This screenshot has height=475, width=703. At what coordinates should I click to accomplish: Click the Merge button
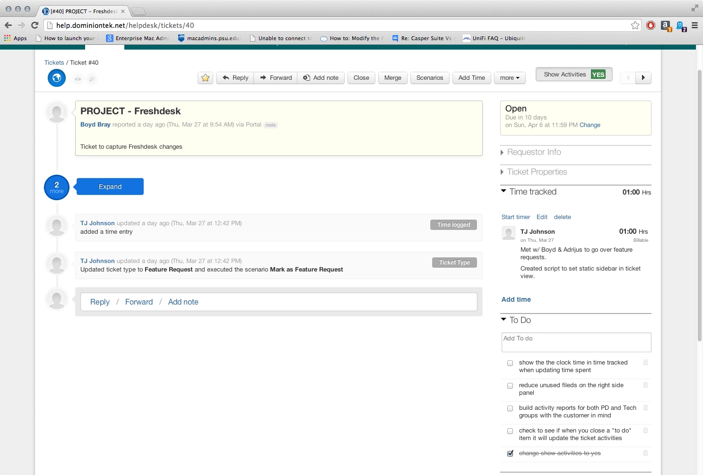(393, 78)
